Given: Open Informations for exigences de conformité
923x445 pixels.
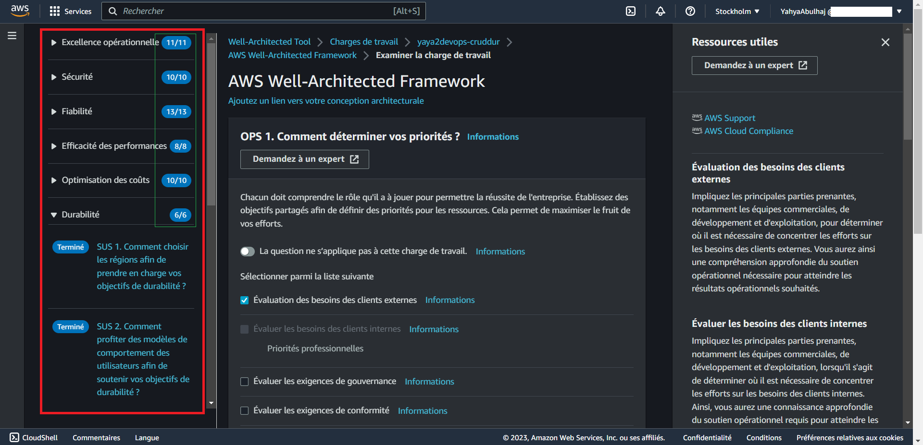Looking at the screenshot, I should pos(423,411).
